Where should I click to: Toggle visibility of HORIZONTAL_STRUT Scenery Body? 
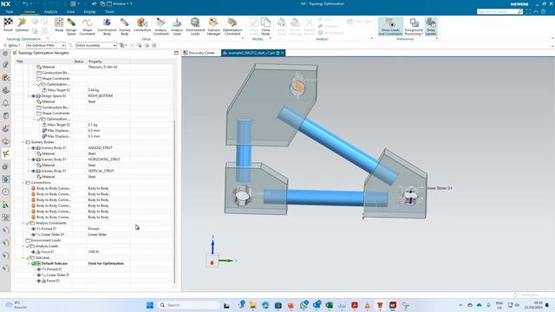point(33,159)
